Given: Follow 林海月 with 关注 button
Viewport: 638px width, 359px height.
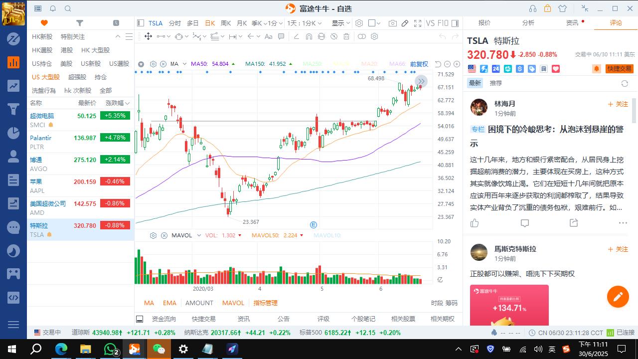Looking at the screenshot, I should 618,104.
